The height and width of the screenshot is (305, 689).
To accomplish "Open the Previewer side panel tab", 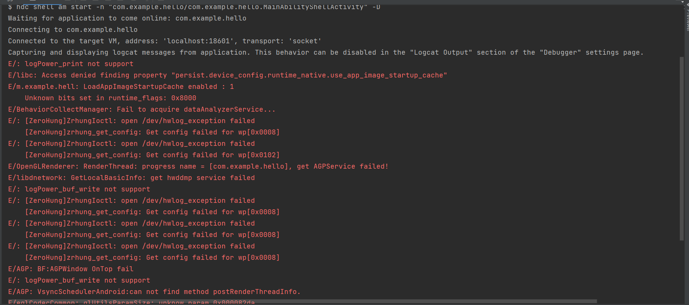I will click(x=687, y=19).
